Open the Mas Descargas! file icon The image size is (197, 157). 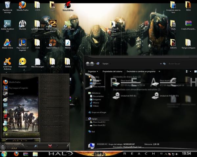[x=37, y=63]
